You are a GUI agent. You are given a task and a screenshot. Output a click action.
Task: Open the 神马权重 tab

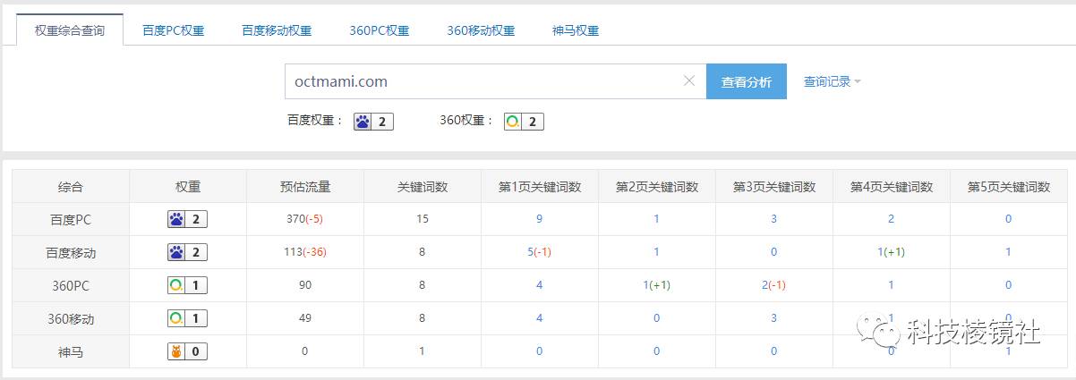[576, 30]
